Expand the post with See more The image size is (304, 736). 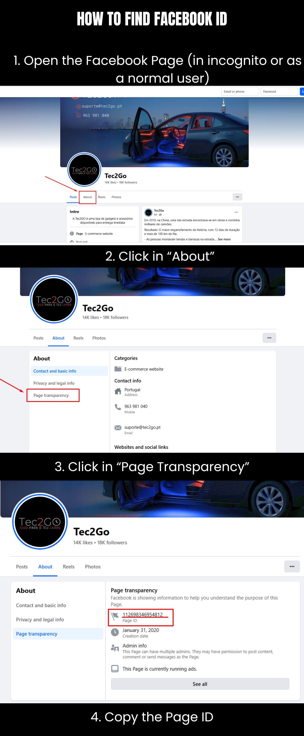224,240
